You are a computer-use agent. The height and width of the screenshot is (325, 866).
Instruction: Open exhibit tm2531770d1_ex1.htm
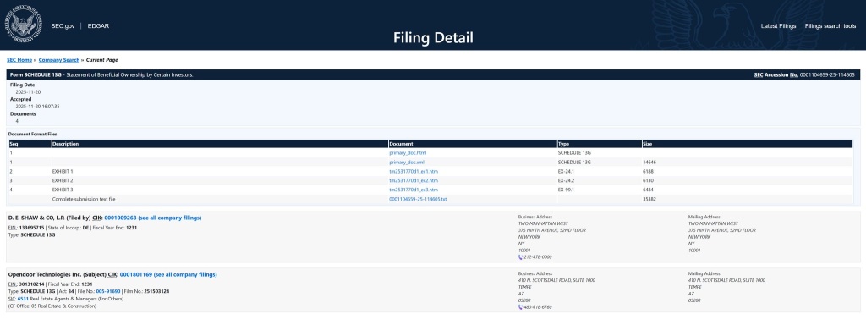(414, 172)
